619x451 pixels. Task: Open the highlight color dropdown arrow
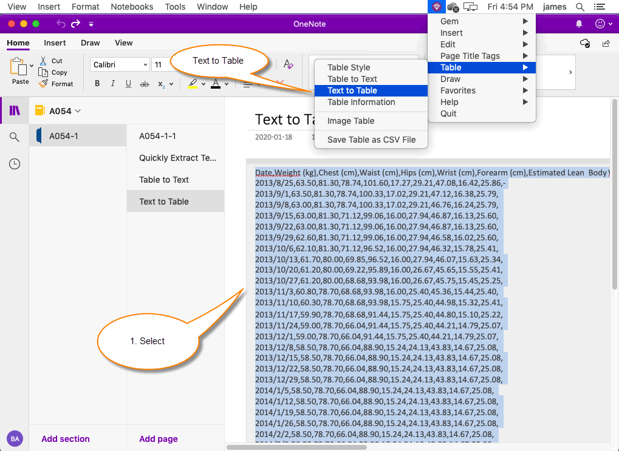point(203,84)
